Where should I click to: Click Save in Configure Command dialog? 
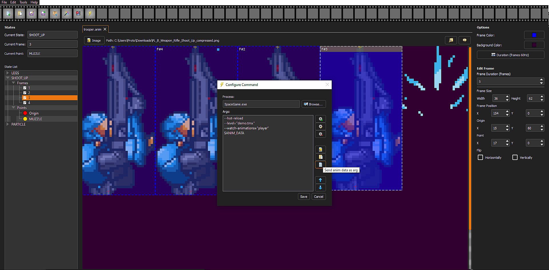coord(304,196)
